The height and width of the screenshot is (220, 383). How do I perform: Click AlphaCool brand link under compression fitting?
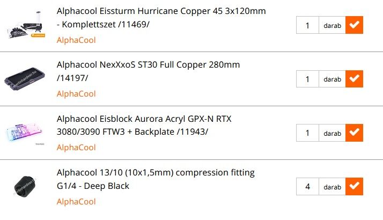click(76, 202)
